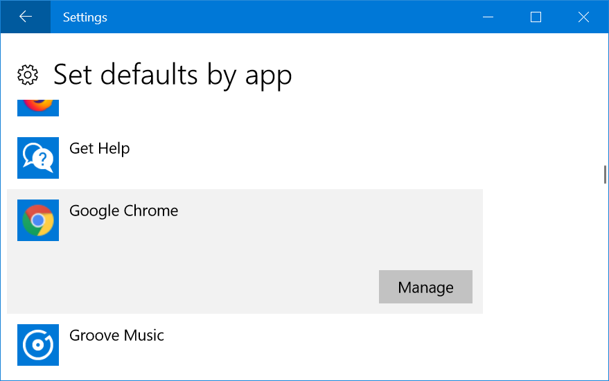Click the gear icon beside page heading
The image size is (609, 381).
coord(28,75)
